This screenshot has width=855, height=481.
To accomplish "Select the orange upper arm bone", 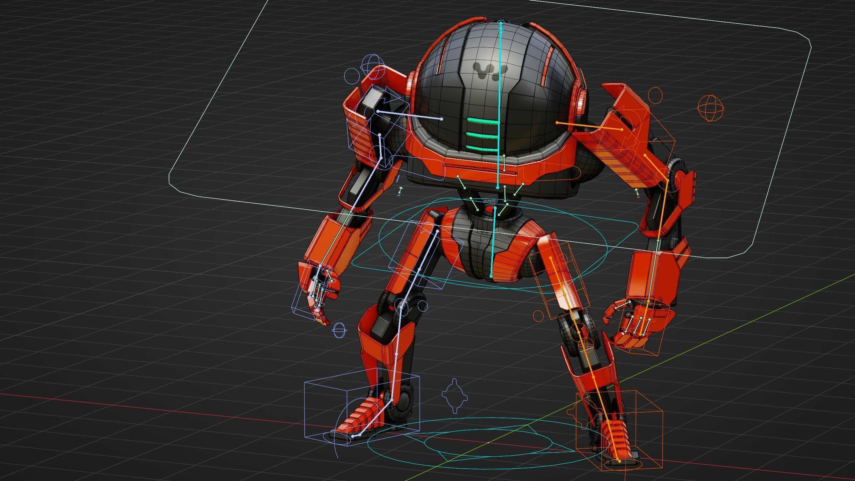I will 656,168.
